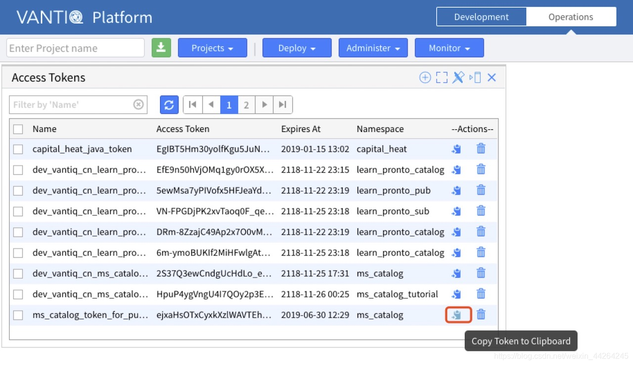Add a new access token with plus icon
The image size is (633, 365).
(425, 78)
